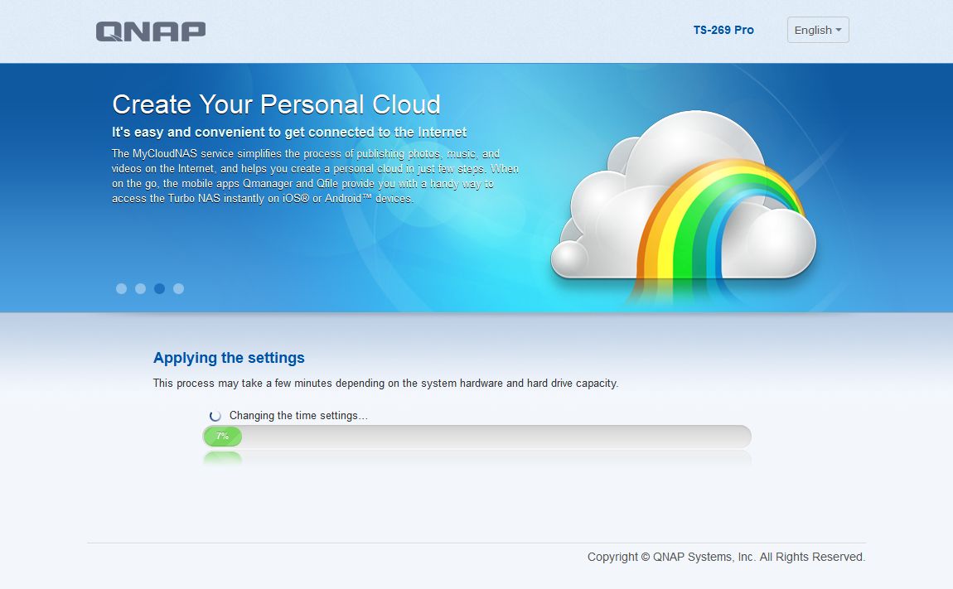Go to the fourth banner slide dot
The width and height of the screenshot is (953, 589).
(x=178, y=289)
